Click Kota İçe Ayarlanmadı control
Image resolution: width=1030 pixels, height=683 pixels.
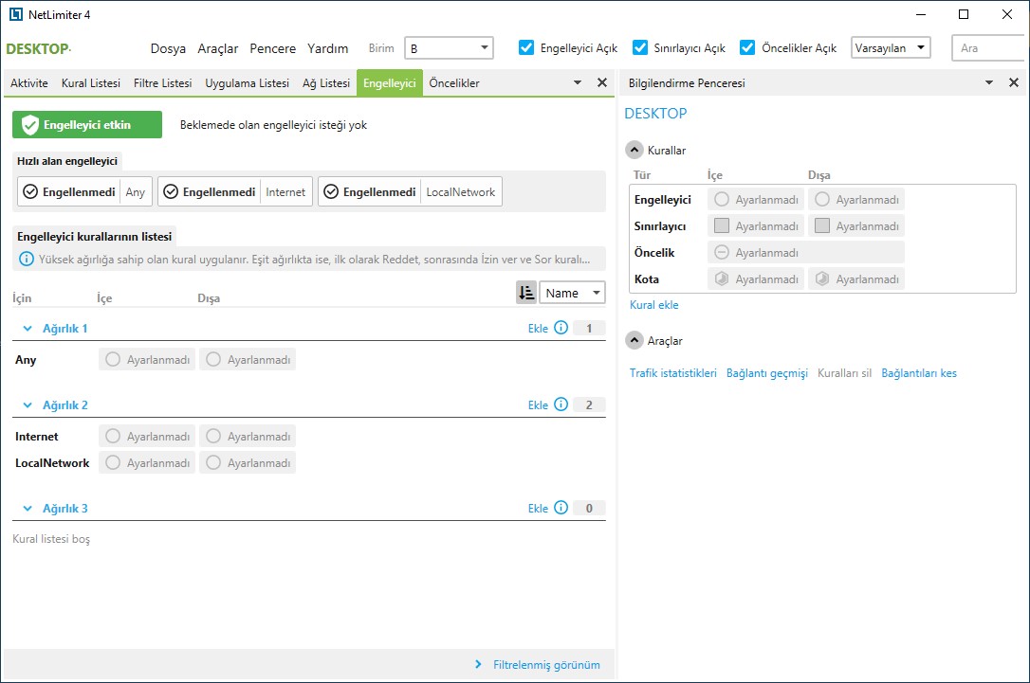point(755,279)
